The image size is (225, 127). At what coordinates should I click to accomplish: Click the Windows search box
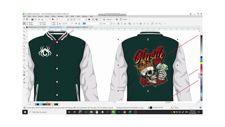pos(47,112)
